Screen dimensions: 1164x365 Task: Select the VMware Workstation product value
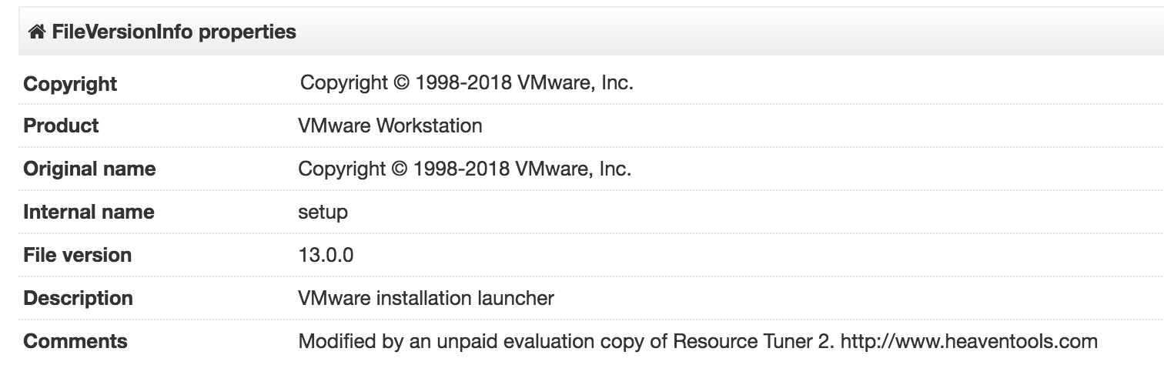pyautogui.click(x=390, y=126)
